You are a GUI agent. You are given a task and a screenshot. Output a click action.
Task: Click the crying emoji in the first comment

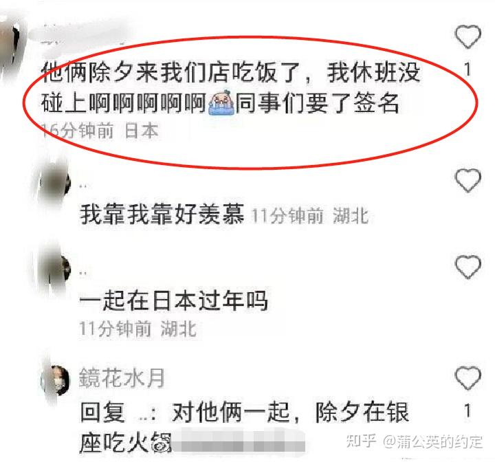click(x=221, y=103)
